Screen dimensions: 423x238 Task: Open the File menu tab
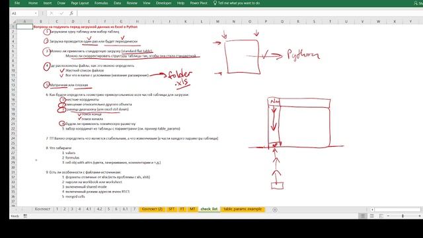pyautogui.click(x=17, y=3)
